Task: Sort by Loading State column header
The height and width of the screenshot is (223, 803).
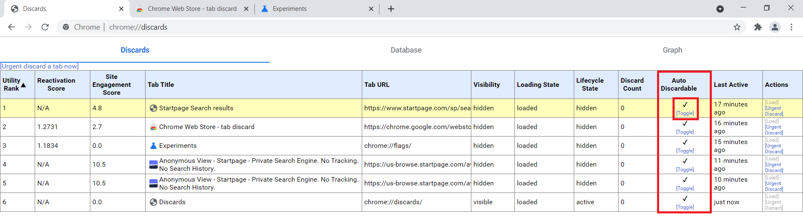Action: click(x=544, y=85)
